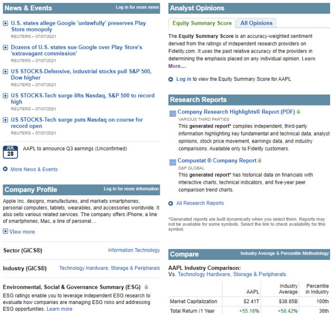333x314 pixels.
Task: Click the $38.85B industry average value
Action: pyautogui.click(x=288, y=301)
